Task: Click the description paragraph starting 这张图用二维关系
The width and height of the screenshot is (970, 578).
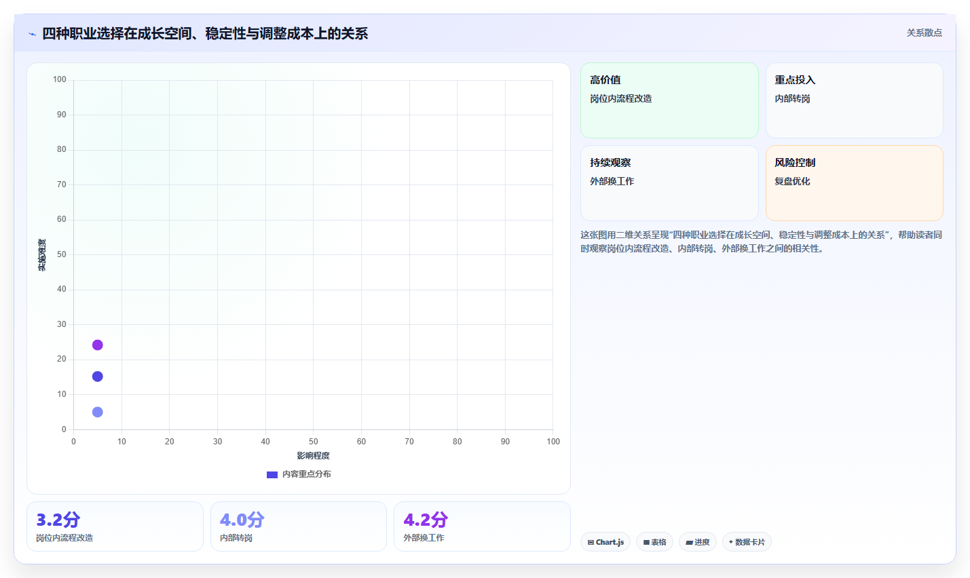Action: [761, 242]
